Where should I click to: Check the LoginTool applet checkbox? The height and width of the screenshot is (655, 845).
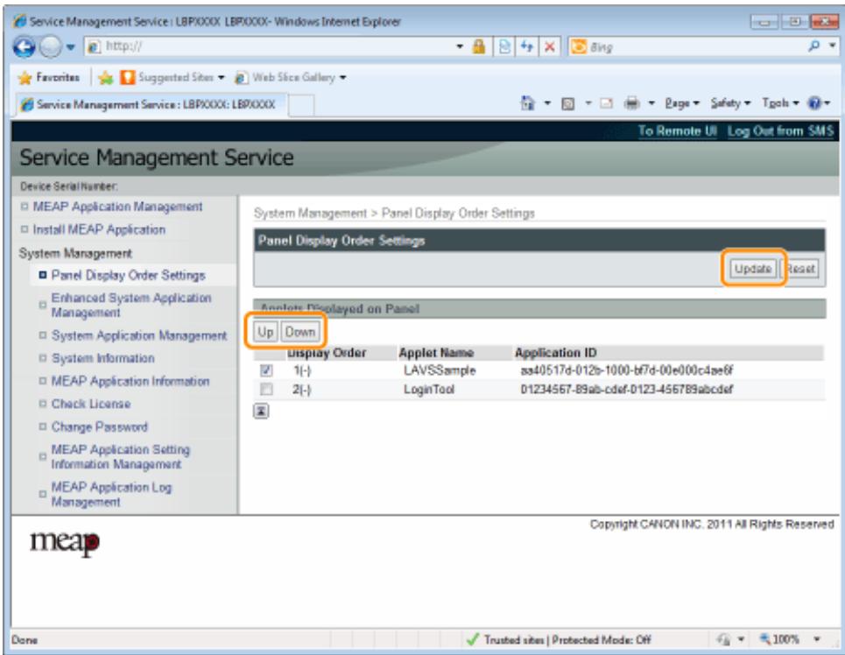266,389
